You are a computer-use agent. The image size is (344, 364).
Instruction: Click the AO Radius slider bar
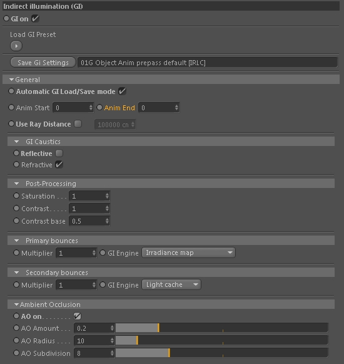pyautogui.click(x=222, y=341)
